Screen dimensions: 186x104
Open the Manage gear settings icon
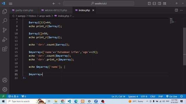point(5,89)
